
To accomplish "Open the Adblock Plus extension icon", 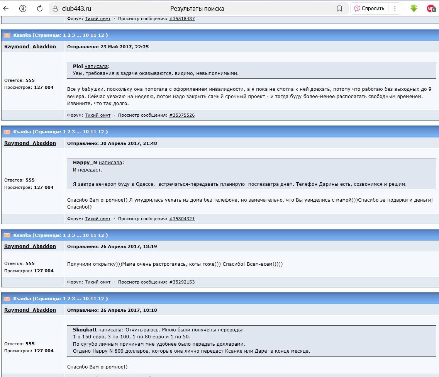I will click(431, 8).
